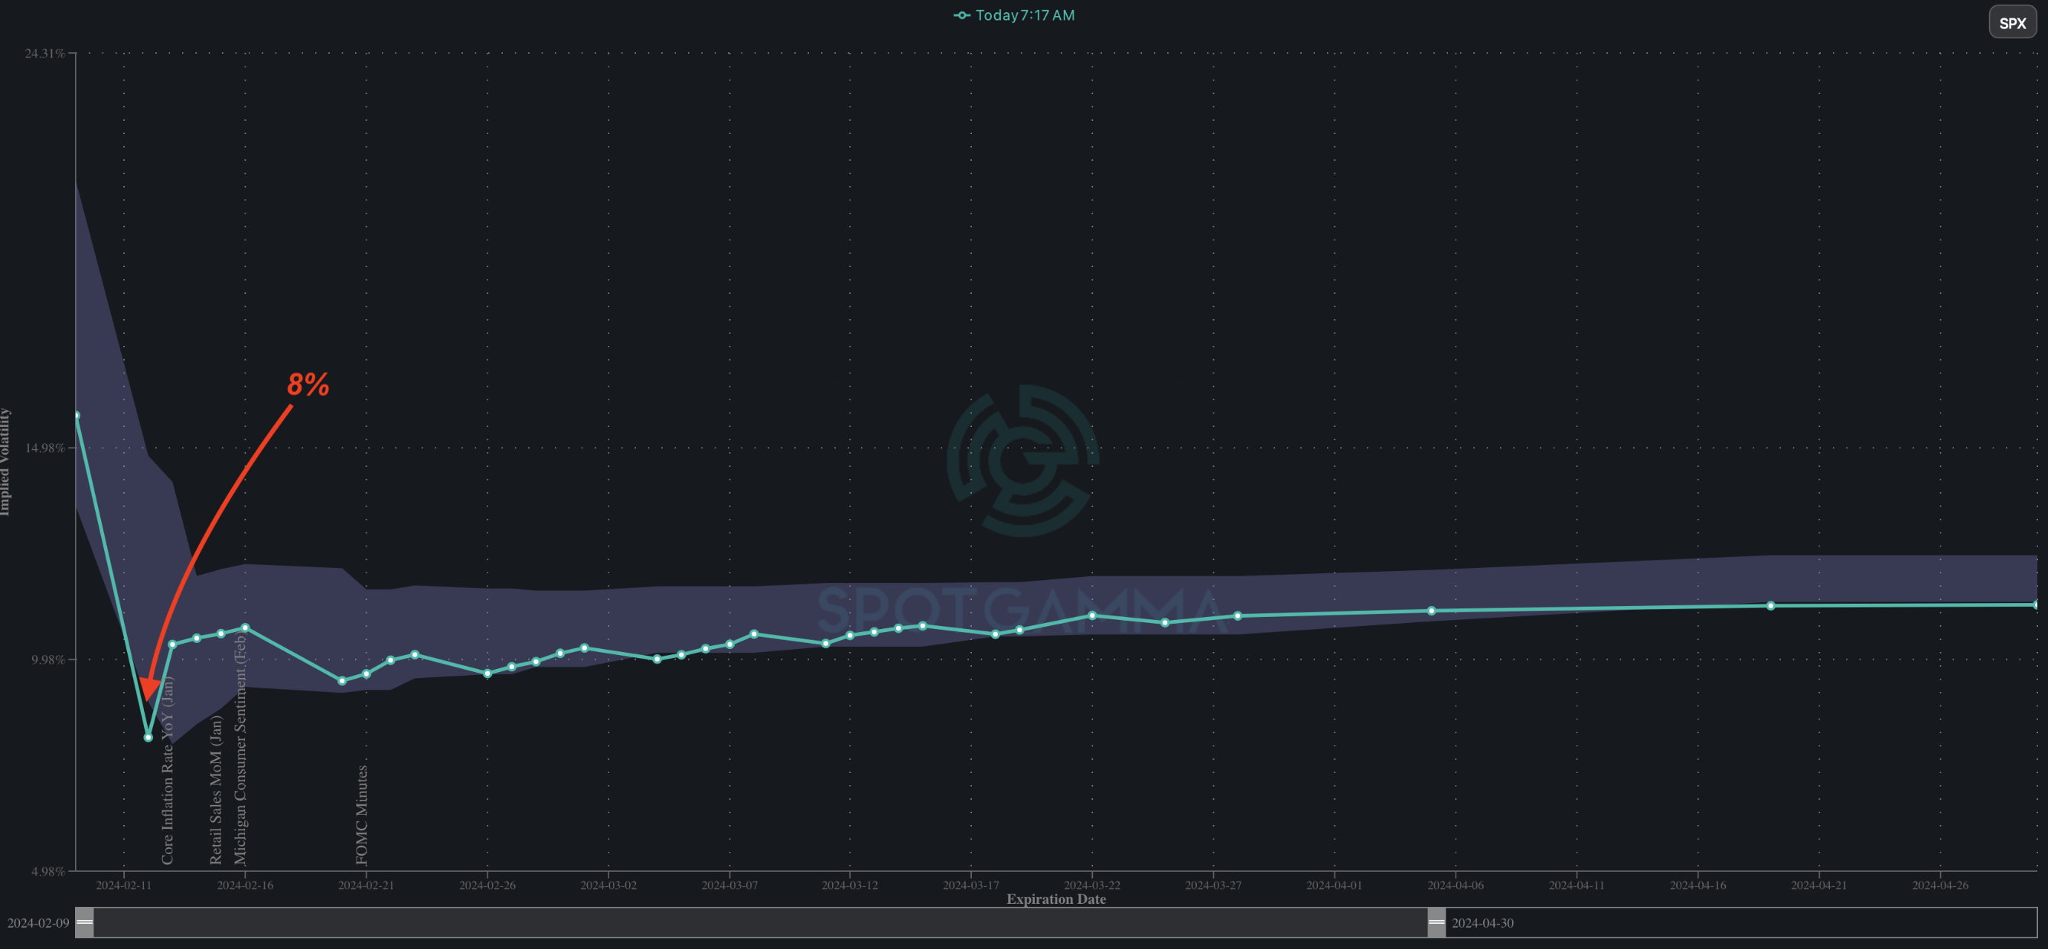Click the Expiration Date axis title

[1055, 899]
